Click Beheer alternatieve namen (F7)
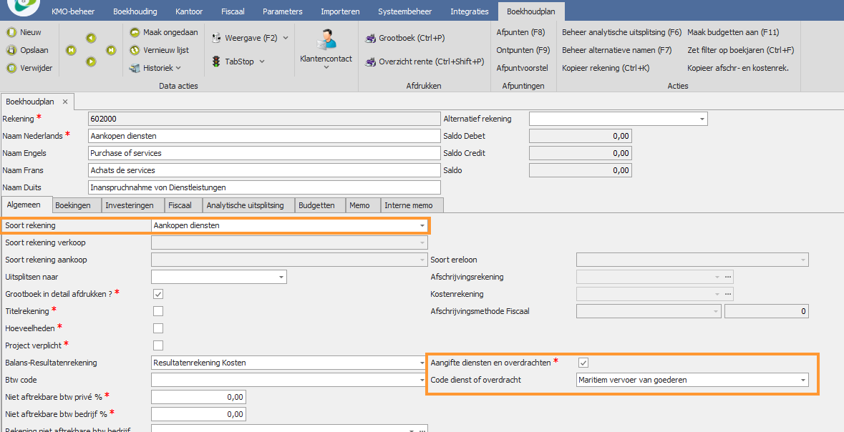The image size is (844, 432). click(x=617, y=50)
